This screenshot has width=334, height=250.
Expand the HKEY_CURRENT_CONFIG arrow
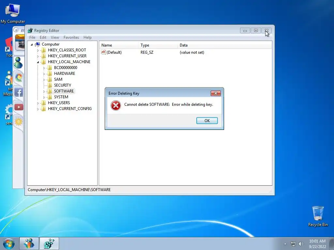(x=38, y=109)
